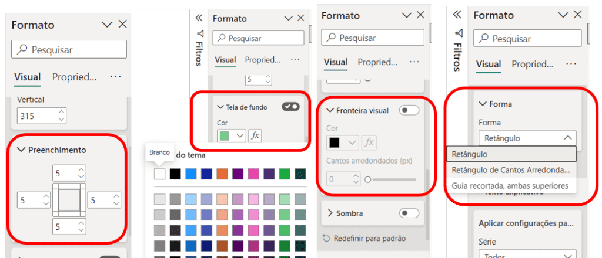Pick the black theme color swatch

tap(175, 174)
